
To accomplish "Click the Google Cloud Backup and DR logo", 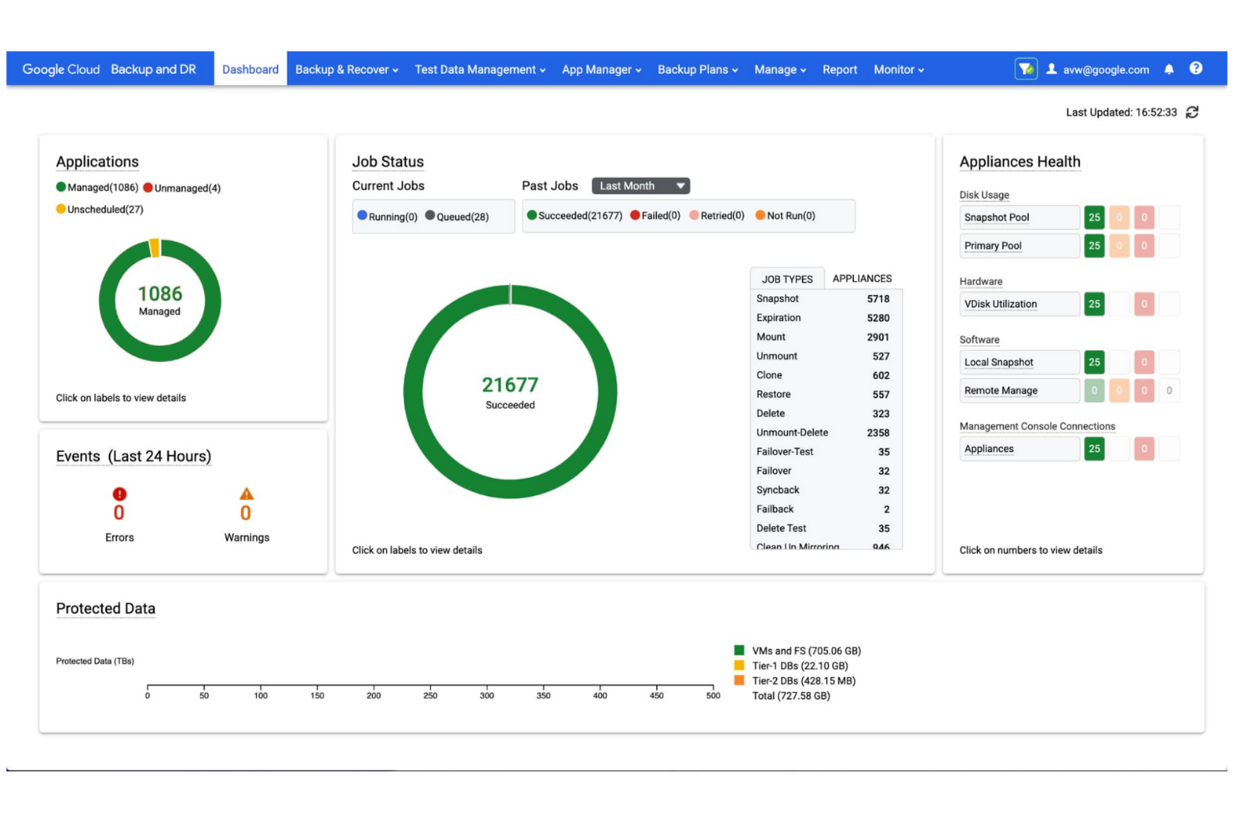I will coord(109,69).
